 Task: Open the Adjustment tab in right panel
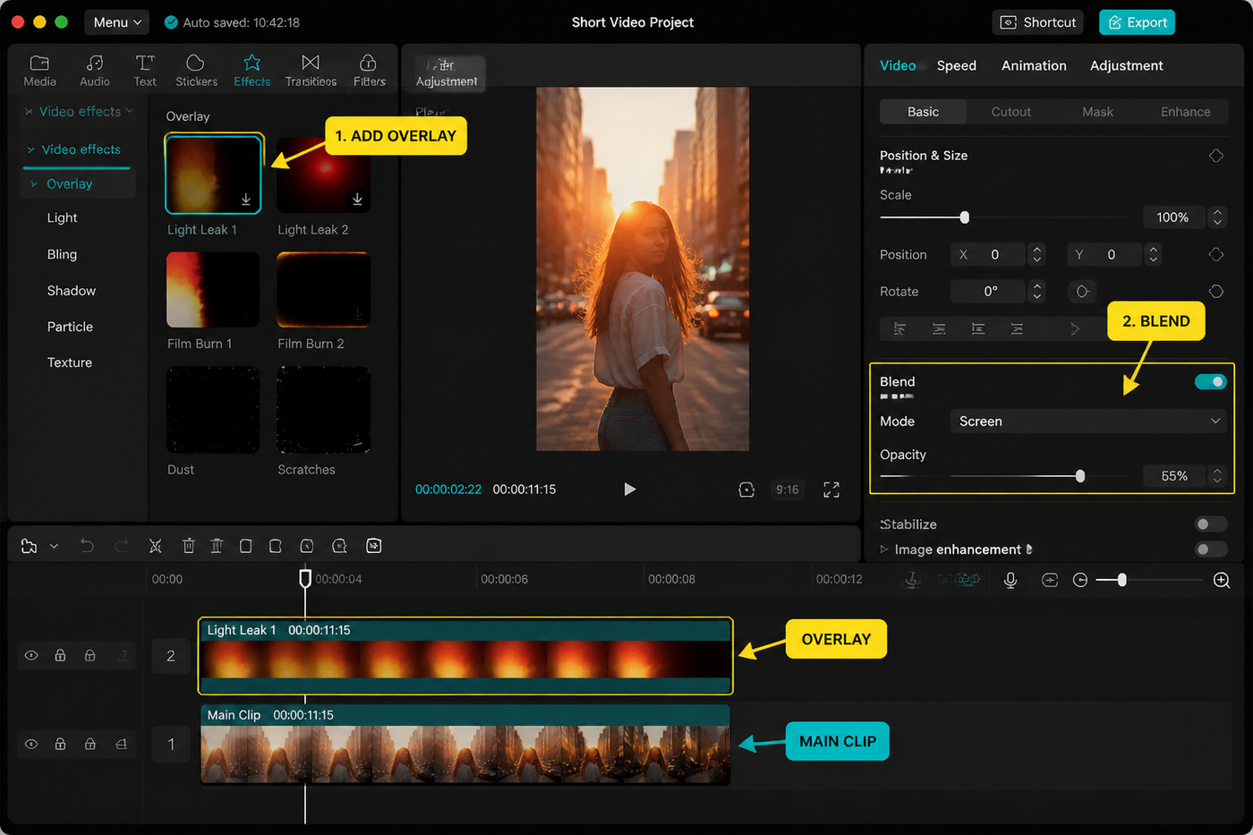pos(1126,65)
